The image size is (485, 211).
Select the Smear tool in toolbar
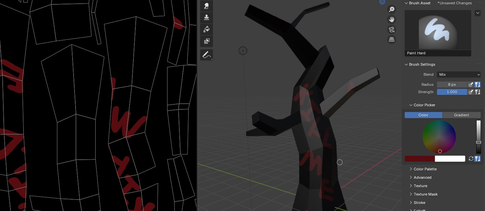tap(207, 6)
